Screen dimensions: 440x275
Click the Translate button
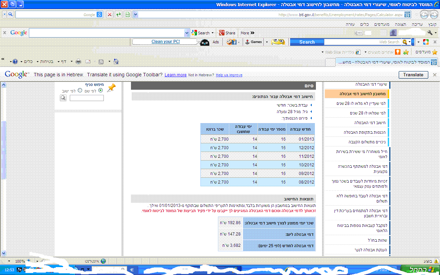coord(413,75)
